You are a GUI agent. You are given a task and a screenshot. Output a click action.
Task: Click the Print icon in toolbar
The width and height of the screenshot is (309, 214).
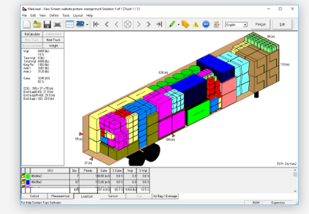tap(57, 24)
